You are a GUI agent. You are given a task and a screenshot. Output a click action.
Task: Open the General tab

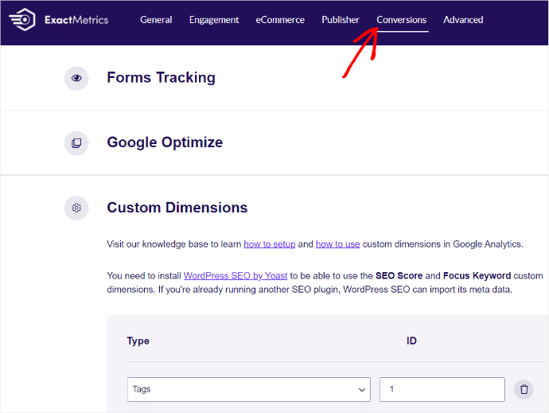coord(156,20)
